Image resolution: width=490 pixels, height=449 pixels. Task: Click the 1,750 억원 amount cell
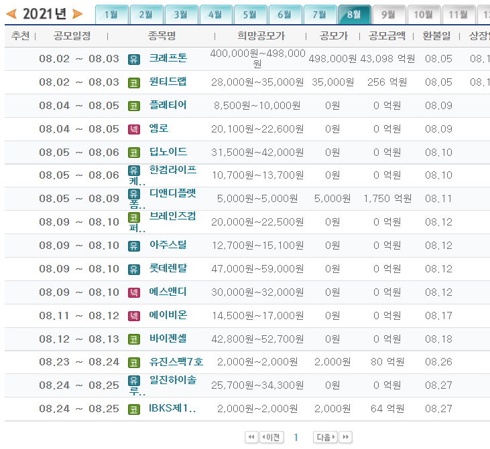tap(387, 199)
